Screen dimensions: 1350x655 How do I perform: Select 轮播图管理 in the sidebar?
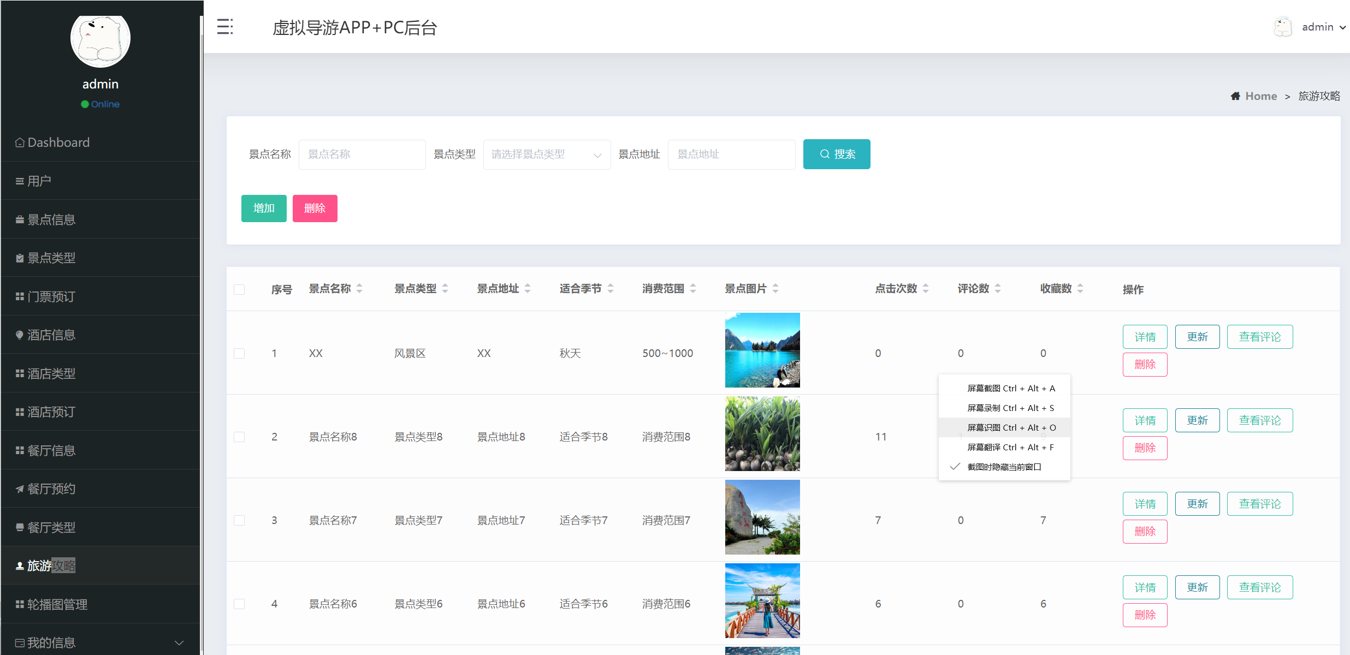[x=57, y=604]
